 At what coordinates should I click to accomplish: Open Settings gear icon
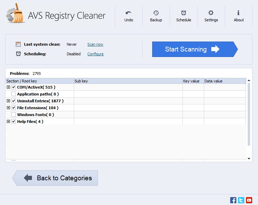coord(211,13)
